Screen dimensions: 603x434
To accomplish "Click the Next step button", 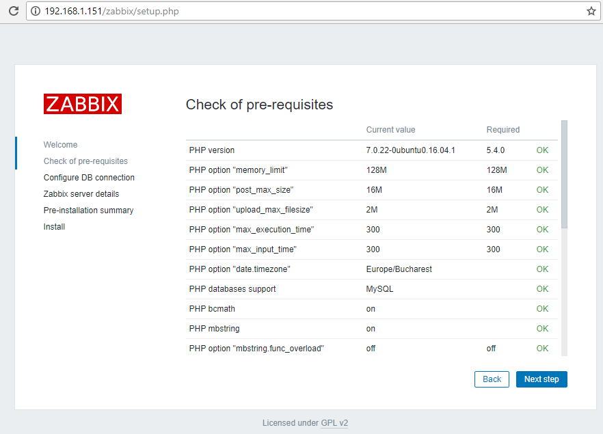I will 541,379.
